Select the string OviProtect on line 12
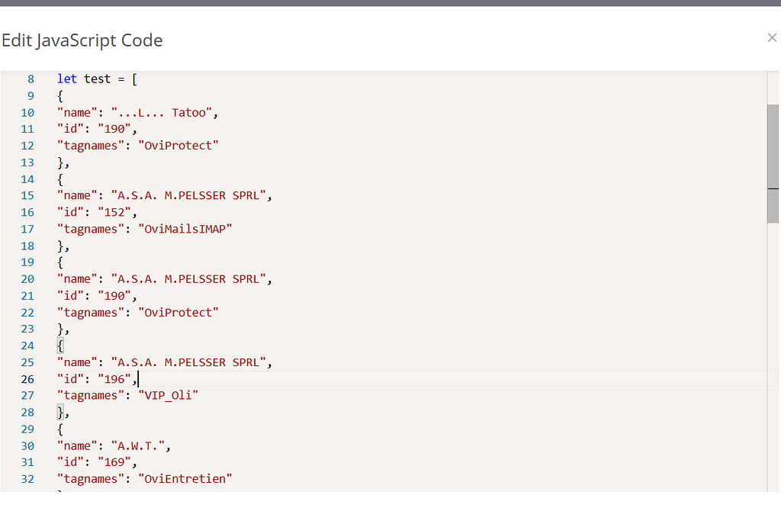The width and height of the screenshot is (781, 508). click(178, 145)
